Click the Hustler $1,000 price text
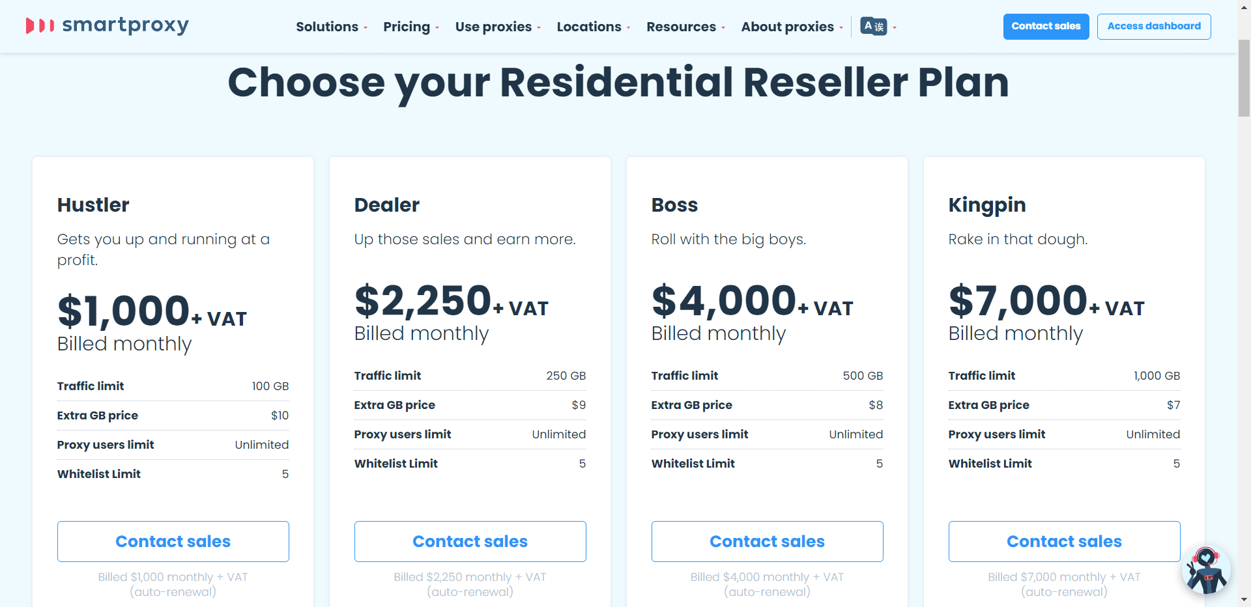Image resolution: width=1251 pixels, height=607 pixels. tap(124, 311)
